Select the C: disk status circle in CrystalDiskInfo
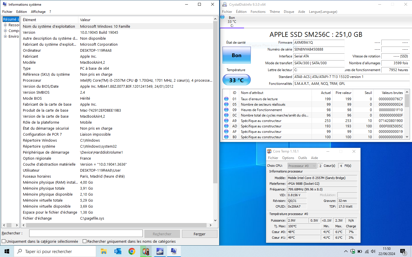The image size is (412, 257). tap(223, 17)
